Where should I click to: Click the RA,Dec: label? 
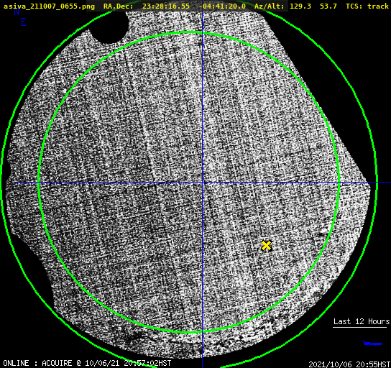click(118, 6)
